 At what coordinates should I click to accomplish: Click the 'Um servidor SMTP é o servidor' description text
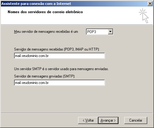[x=61, y=69]
